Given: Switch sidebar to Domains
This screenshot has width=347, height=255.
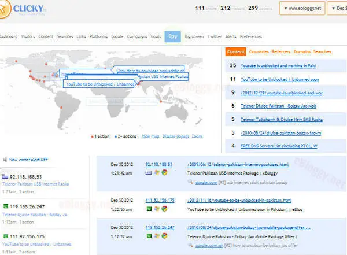Looking at the screenshot, I should coord(302,51).
